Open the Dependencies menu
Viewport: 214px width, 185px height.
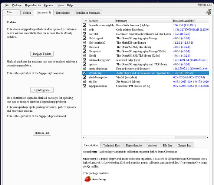coord(33,5)
